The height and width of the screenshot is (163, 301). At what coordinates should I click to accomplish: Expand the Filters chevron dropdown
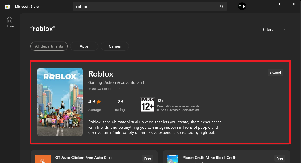[x=285, y=29]
